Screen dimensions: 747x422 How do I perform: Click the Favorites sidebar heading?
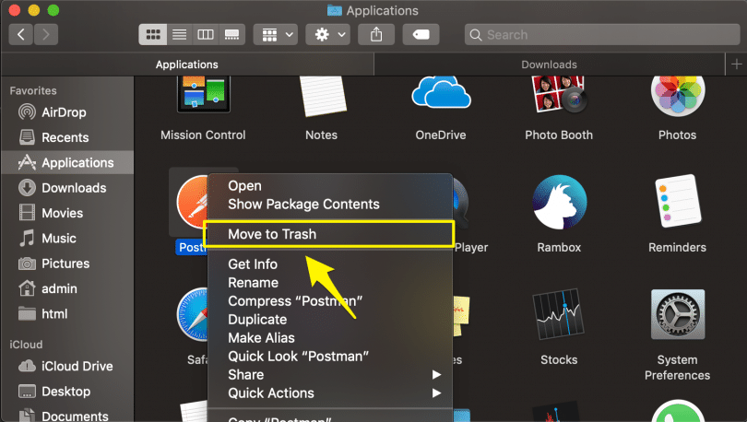pyautogui.click(x=33, y=90)
